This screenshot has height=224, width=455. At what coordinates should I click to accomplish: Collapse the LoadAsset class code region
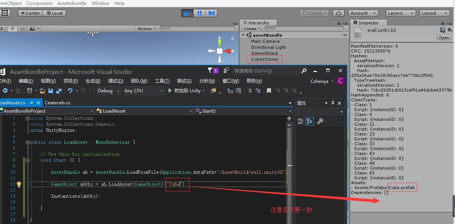click(x=27, y=142)
